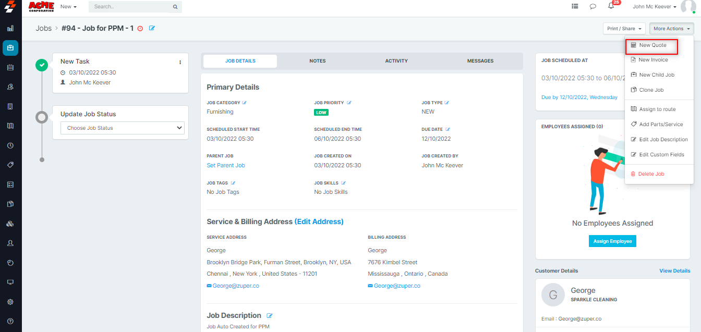Image resolution: width=701 pixels, height=332 pixels.
Task: Open the Print / Share dropdown
Action: (624, 29)
